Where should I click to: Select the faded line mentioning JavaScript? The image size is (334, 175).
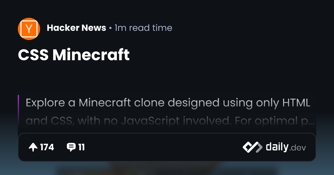(170, 121)
